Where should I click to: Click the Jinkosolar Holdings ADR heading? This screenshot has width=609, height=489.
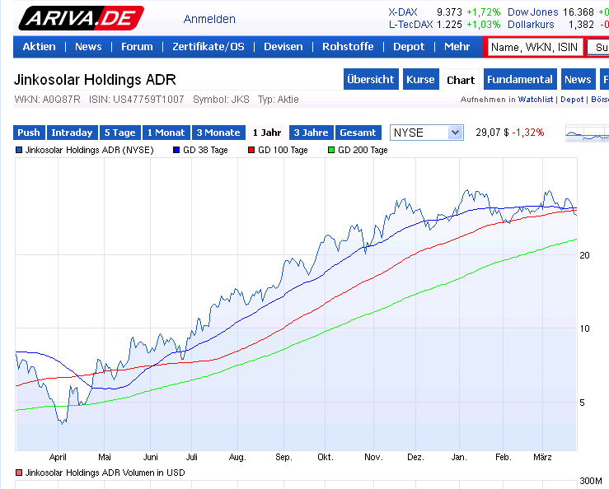(95, 80)
